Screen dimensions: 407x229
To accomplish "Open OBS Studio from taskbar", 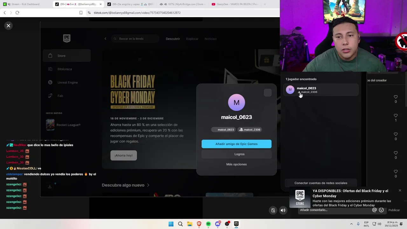I will click(x=227, y=224).
